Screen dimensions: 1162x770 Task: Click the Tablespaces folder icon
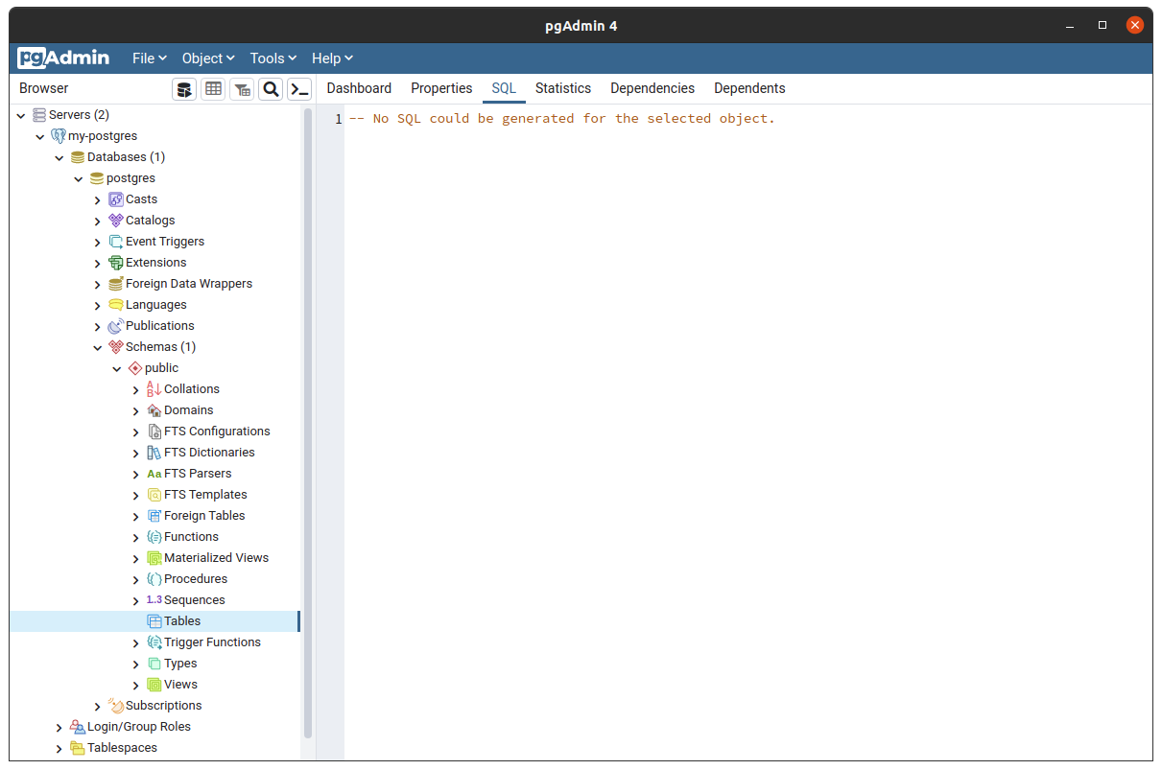(x=78, y=748)
